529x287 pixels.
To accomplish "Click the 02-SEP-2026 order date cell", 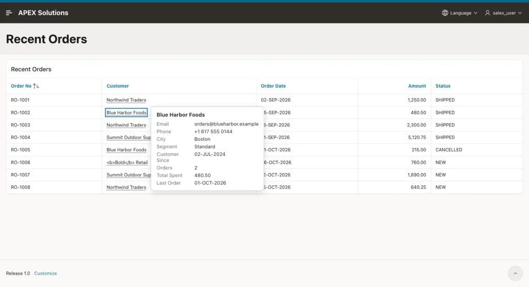I will (x=276, y=100).
